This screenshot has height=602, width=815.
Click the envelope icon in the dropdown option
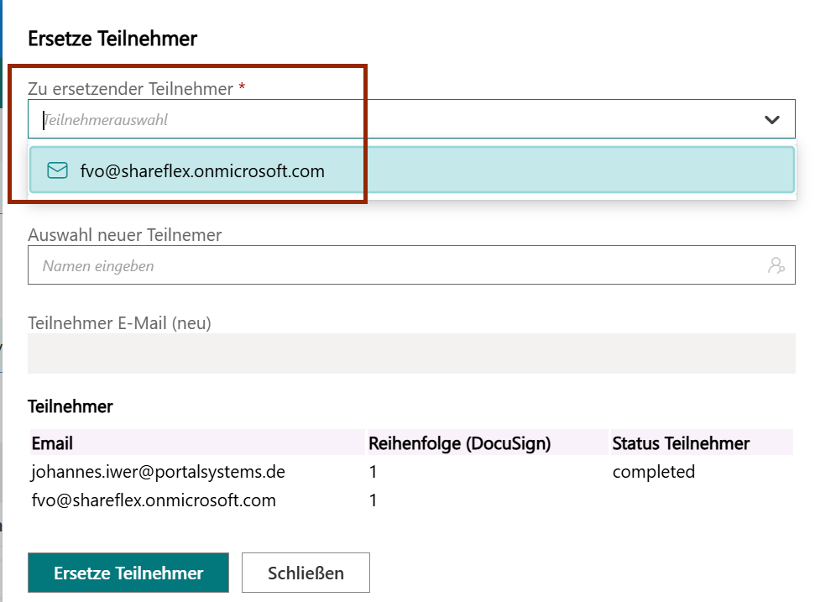(x=57, y=171)
